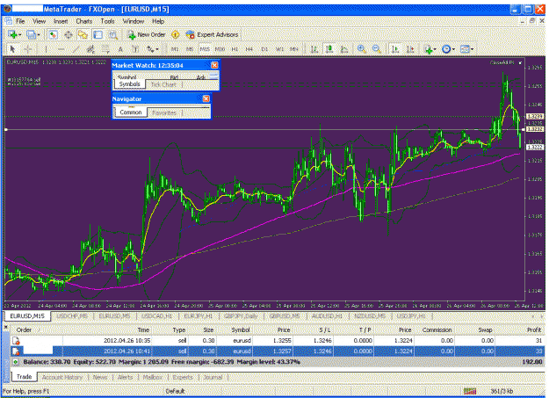Open the Templates dropdown

pos(466,49)
